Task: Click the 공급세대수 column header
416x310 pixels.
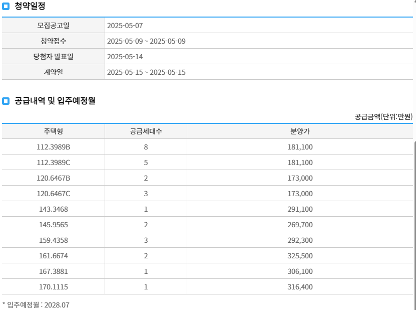Action: (x=145, y=131)
